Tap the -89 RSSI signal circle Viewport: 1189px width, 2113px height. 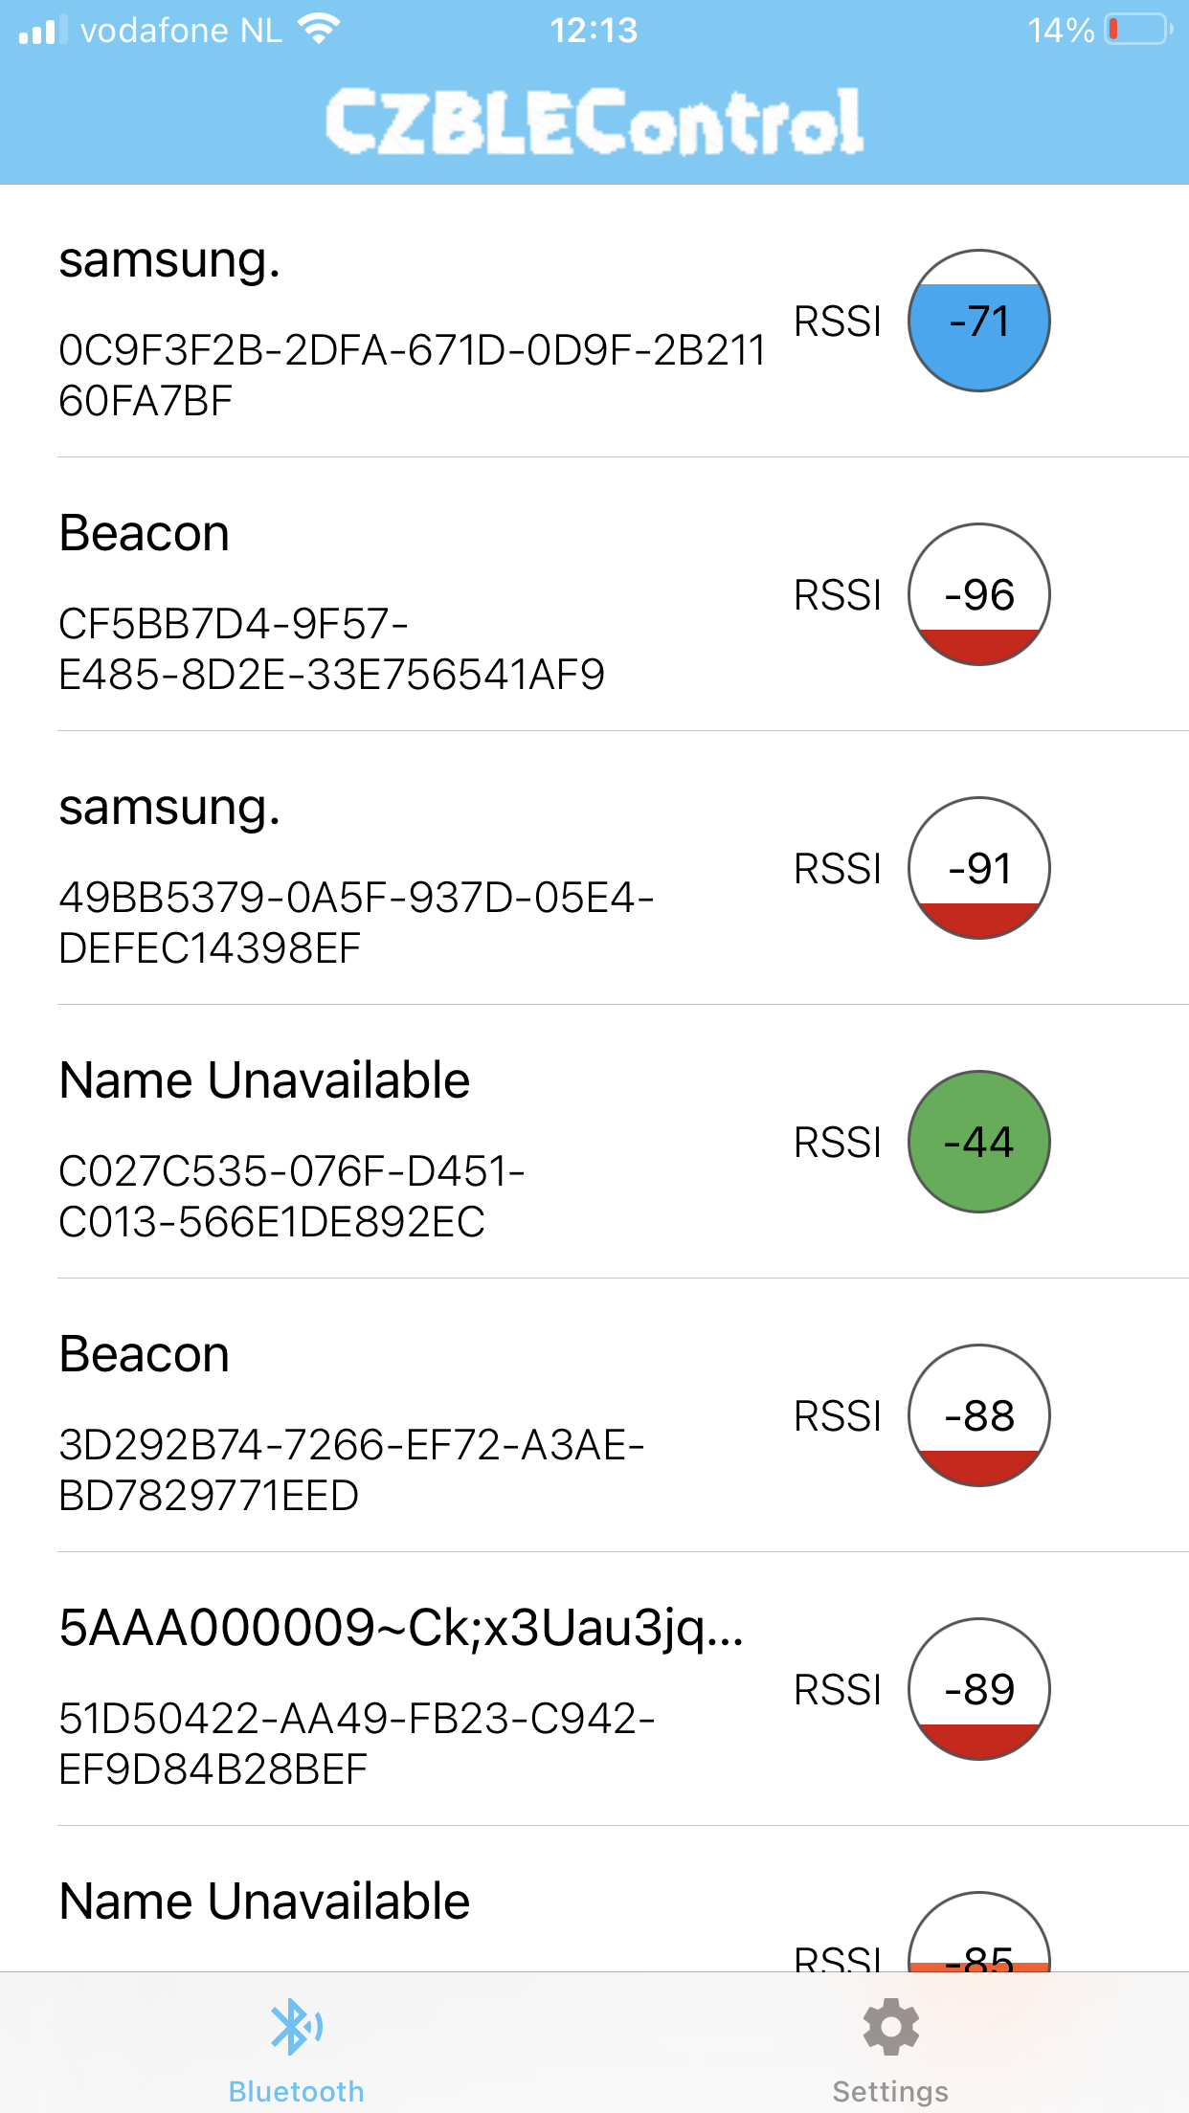click(x=978, y=1689)
